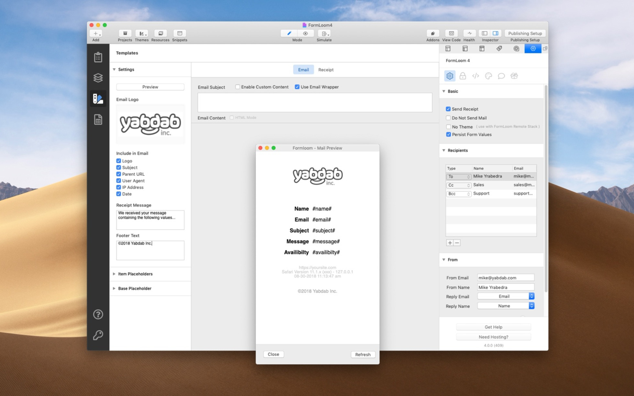
Task: Open the speech bubble messages icon
Action: tap(501, 76)
